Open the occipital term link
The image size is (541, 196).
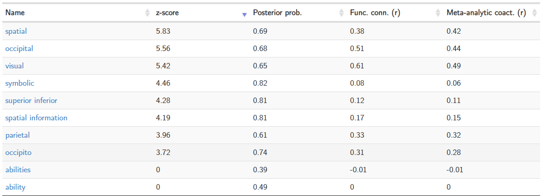pyautogui.click(x=19, y=48)
